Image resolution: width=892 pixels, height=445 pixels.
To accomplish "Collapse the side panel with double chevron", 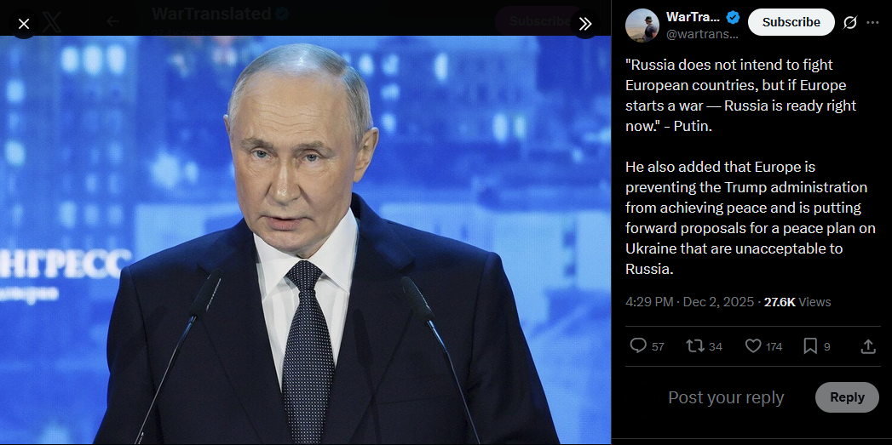I will click(584, 24).
